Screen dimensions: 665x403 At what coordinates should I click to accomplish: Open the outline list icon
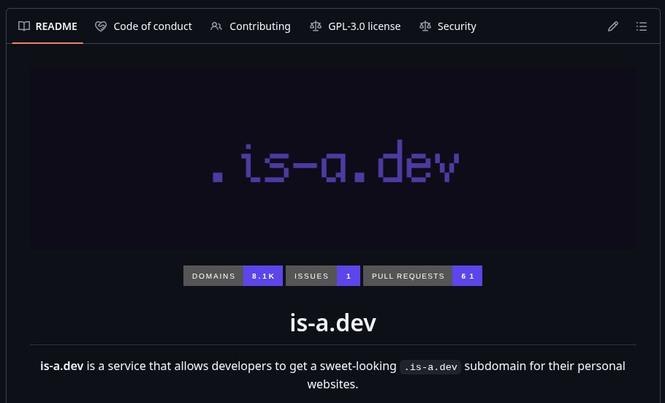coord(642,26)
